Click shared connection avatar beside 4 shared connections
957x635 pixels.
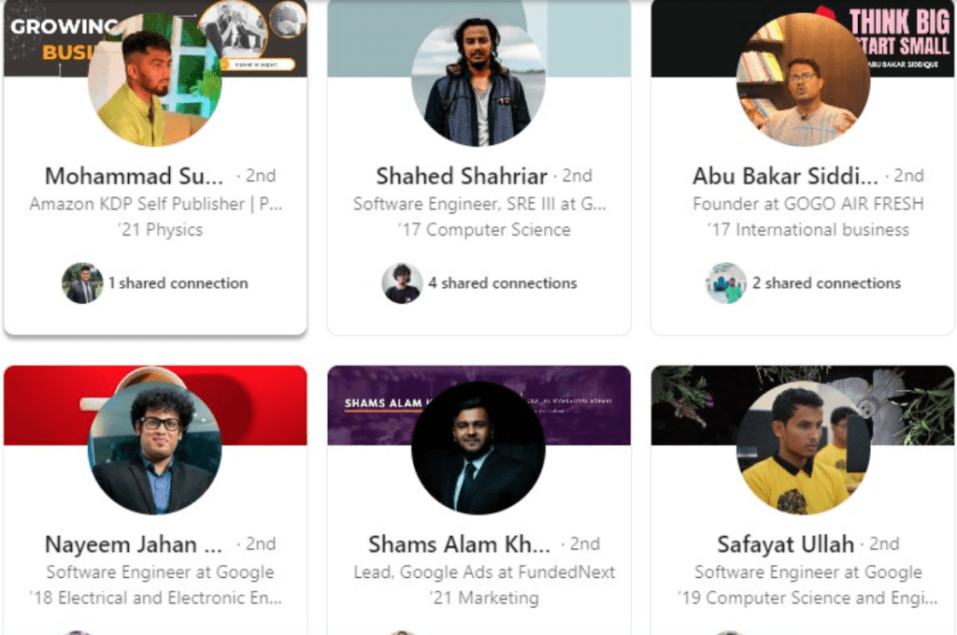(x=402, y=283)
